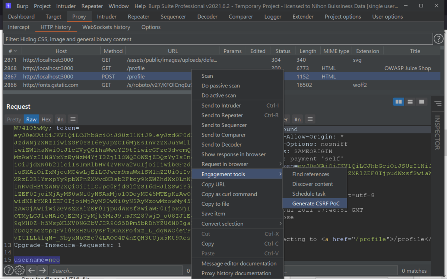Select Send to Repeater
The image size is (447, 279).
click(237, 115)
